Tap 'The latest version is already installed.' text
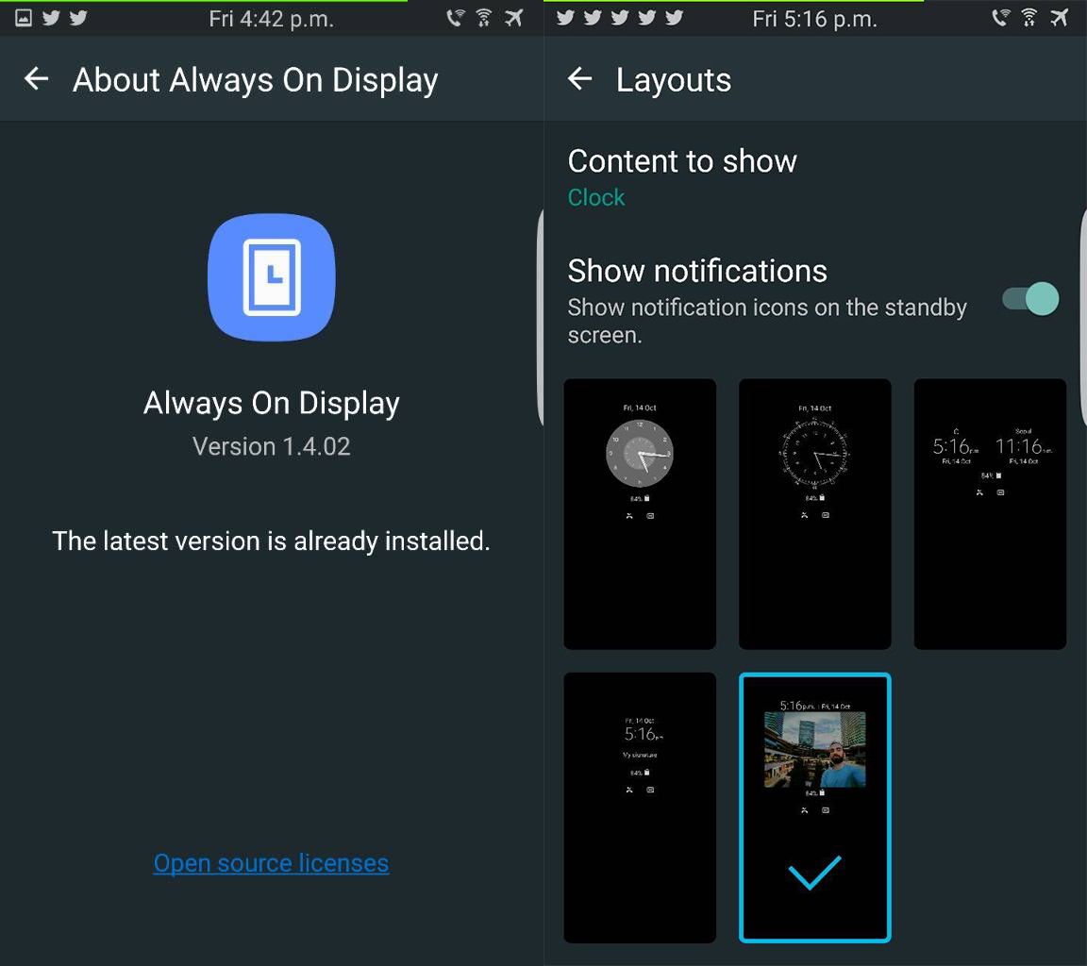 (x=271, y=541)
